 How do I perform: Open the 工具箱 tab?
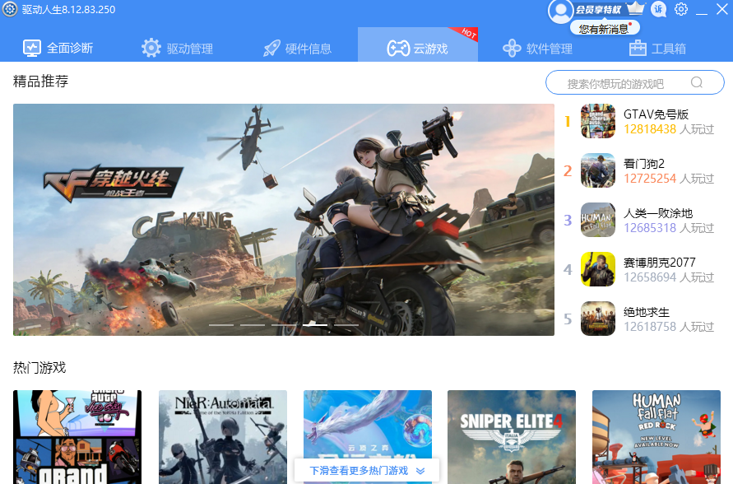(657, 49)
